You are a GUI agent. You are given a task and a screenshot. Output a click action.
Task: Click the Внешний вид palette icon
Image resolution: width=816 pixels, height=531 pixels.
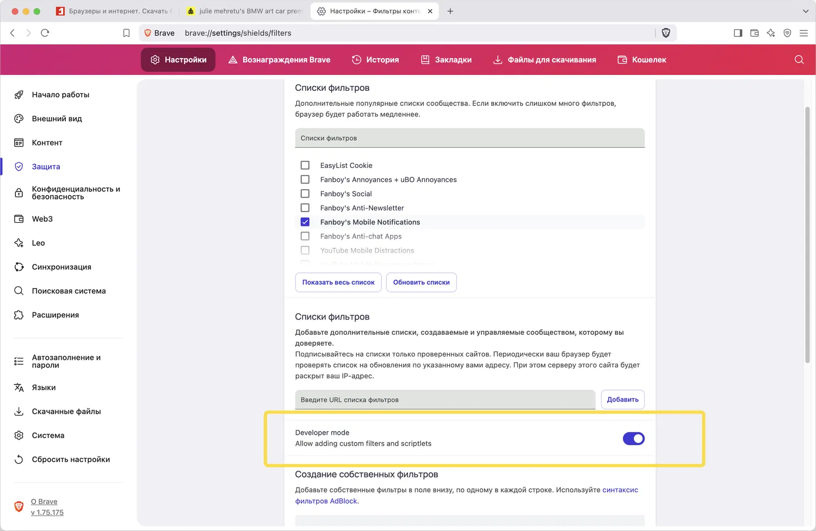[19, 118]
